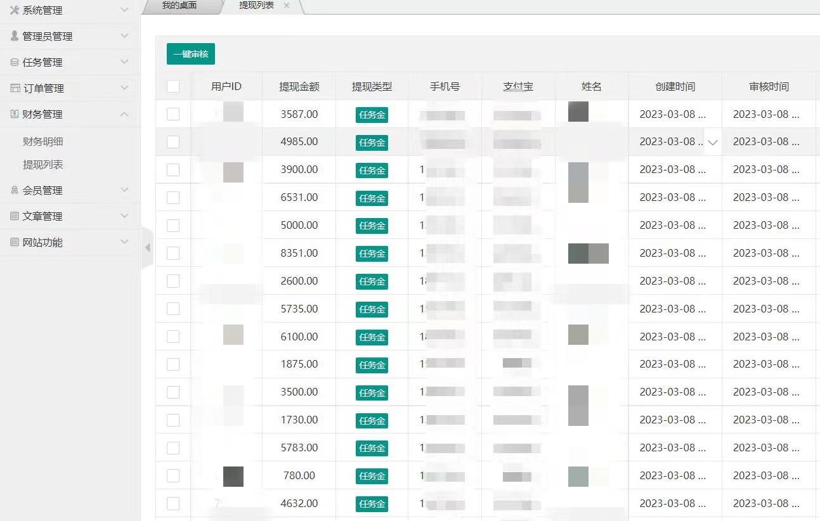This screenshot has width=820, height=521.
Task: Open 财务明细 submenu item
Action: pos(43,142)
